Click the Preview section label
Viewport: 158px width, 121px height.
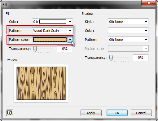(11, 60)
